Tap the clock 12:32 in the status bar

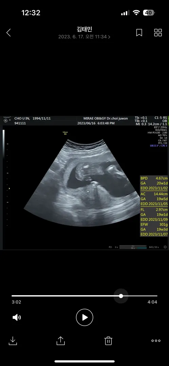31,13
